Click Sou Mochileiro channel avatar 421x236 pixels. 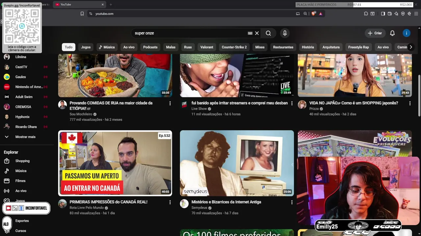[62, 105]
